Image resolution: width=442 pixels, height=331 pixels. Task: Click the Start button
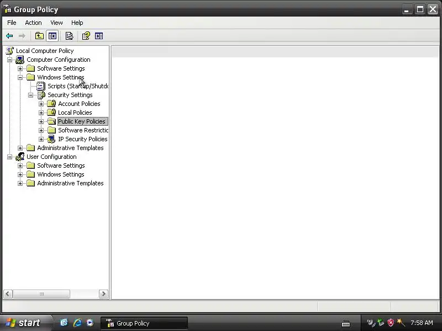(25, 323)
